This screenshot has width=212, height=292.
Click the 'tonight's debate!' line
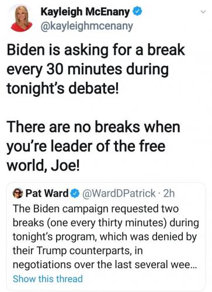tap(62, 89)
